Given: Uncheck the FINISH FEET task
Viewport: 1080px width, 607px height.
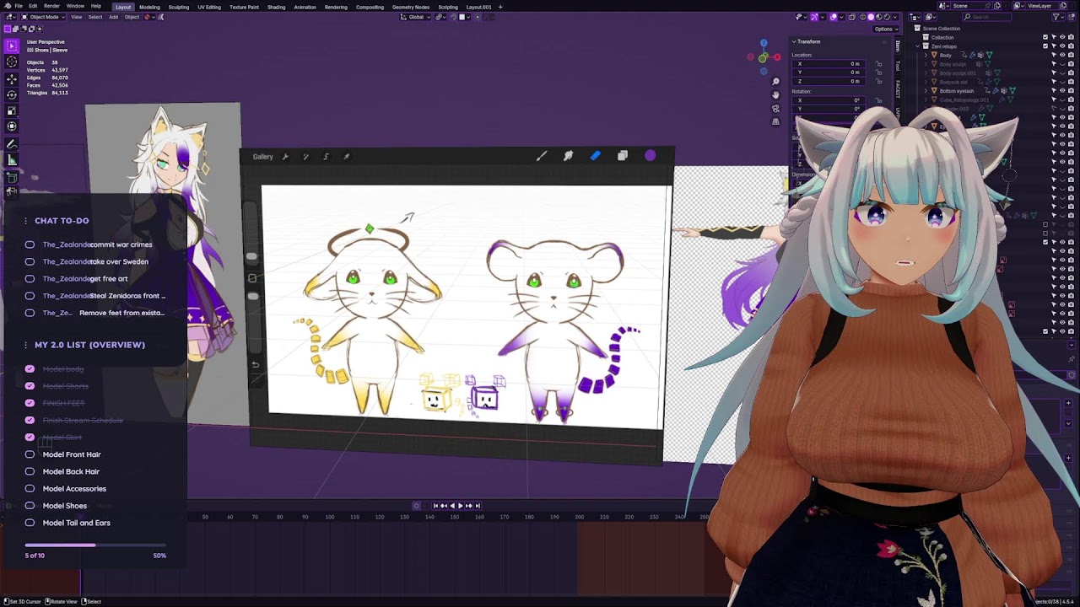Looking at the screenshot, I should (x=30, y=403).
